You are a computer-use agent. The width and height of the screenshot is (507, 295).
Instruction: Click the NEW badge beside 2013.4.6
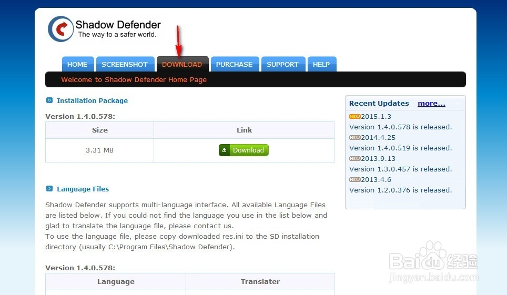tap(354, 179)
